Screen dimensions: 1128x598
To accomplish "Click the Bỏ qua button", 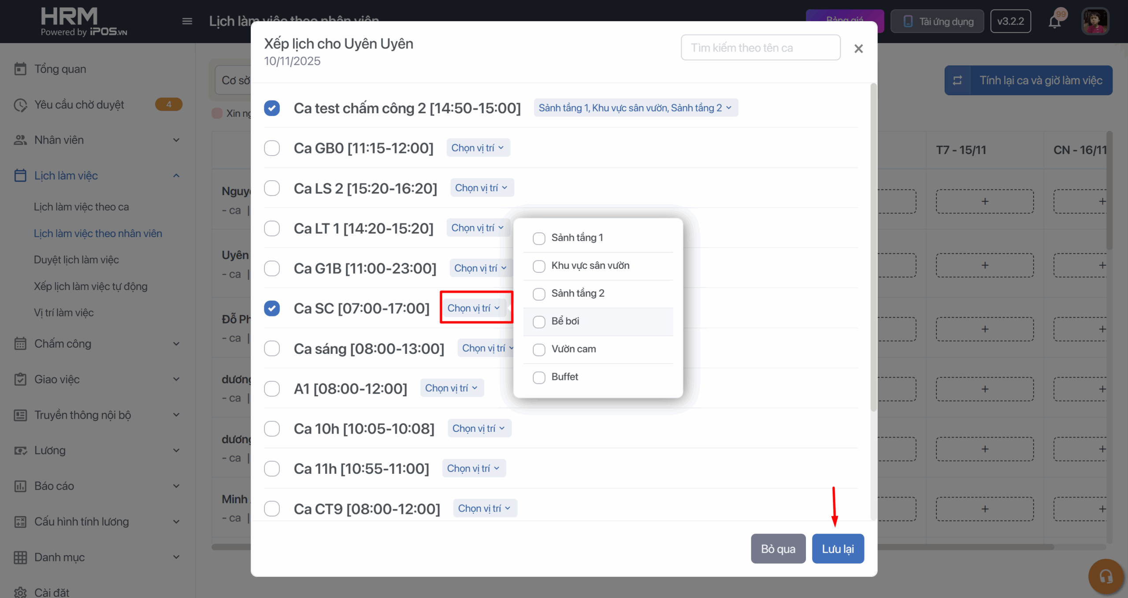I will tap(778, 549).
